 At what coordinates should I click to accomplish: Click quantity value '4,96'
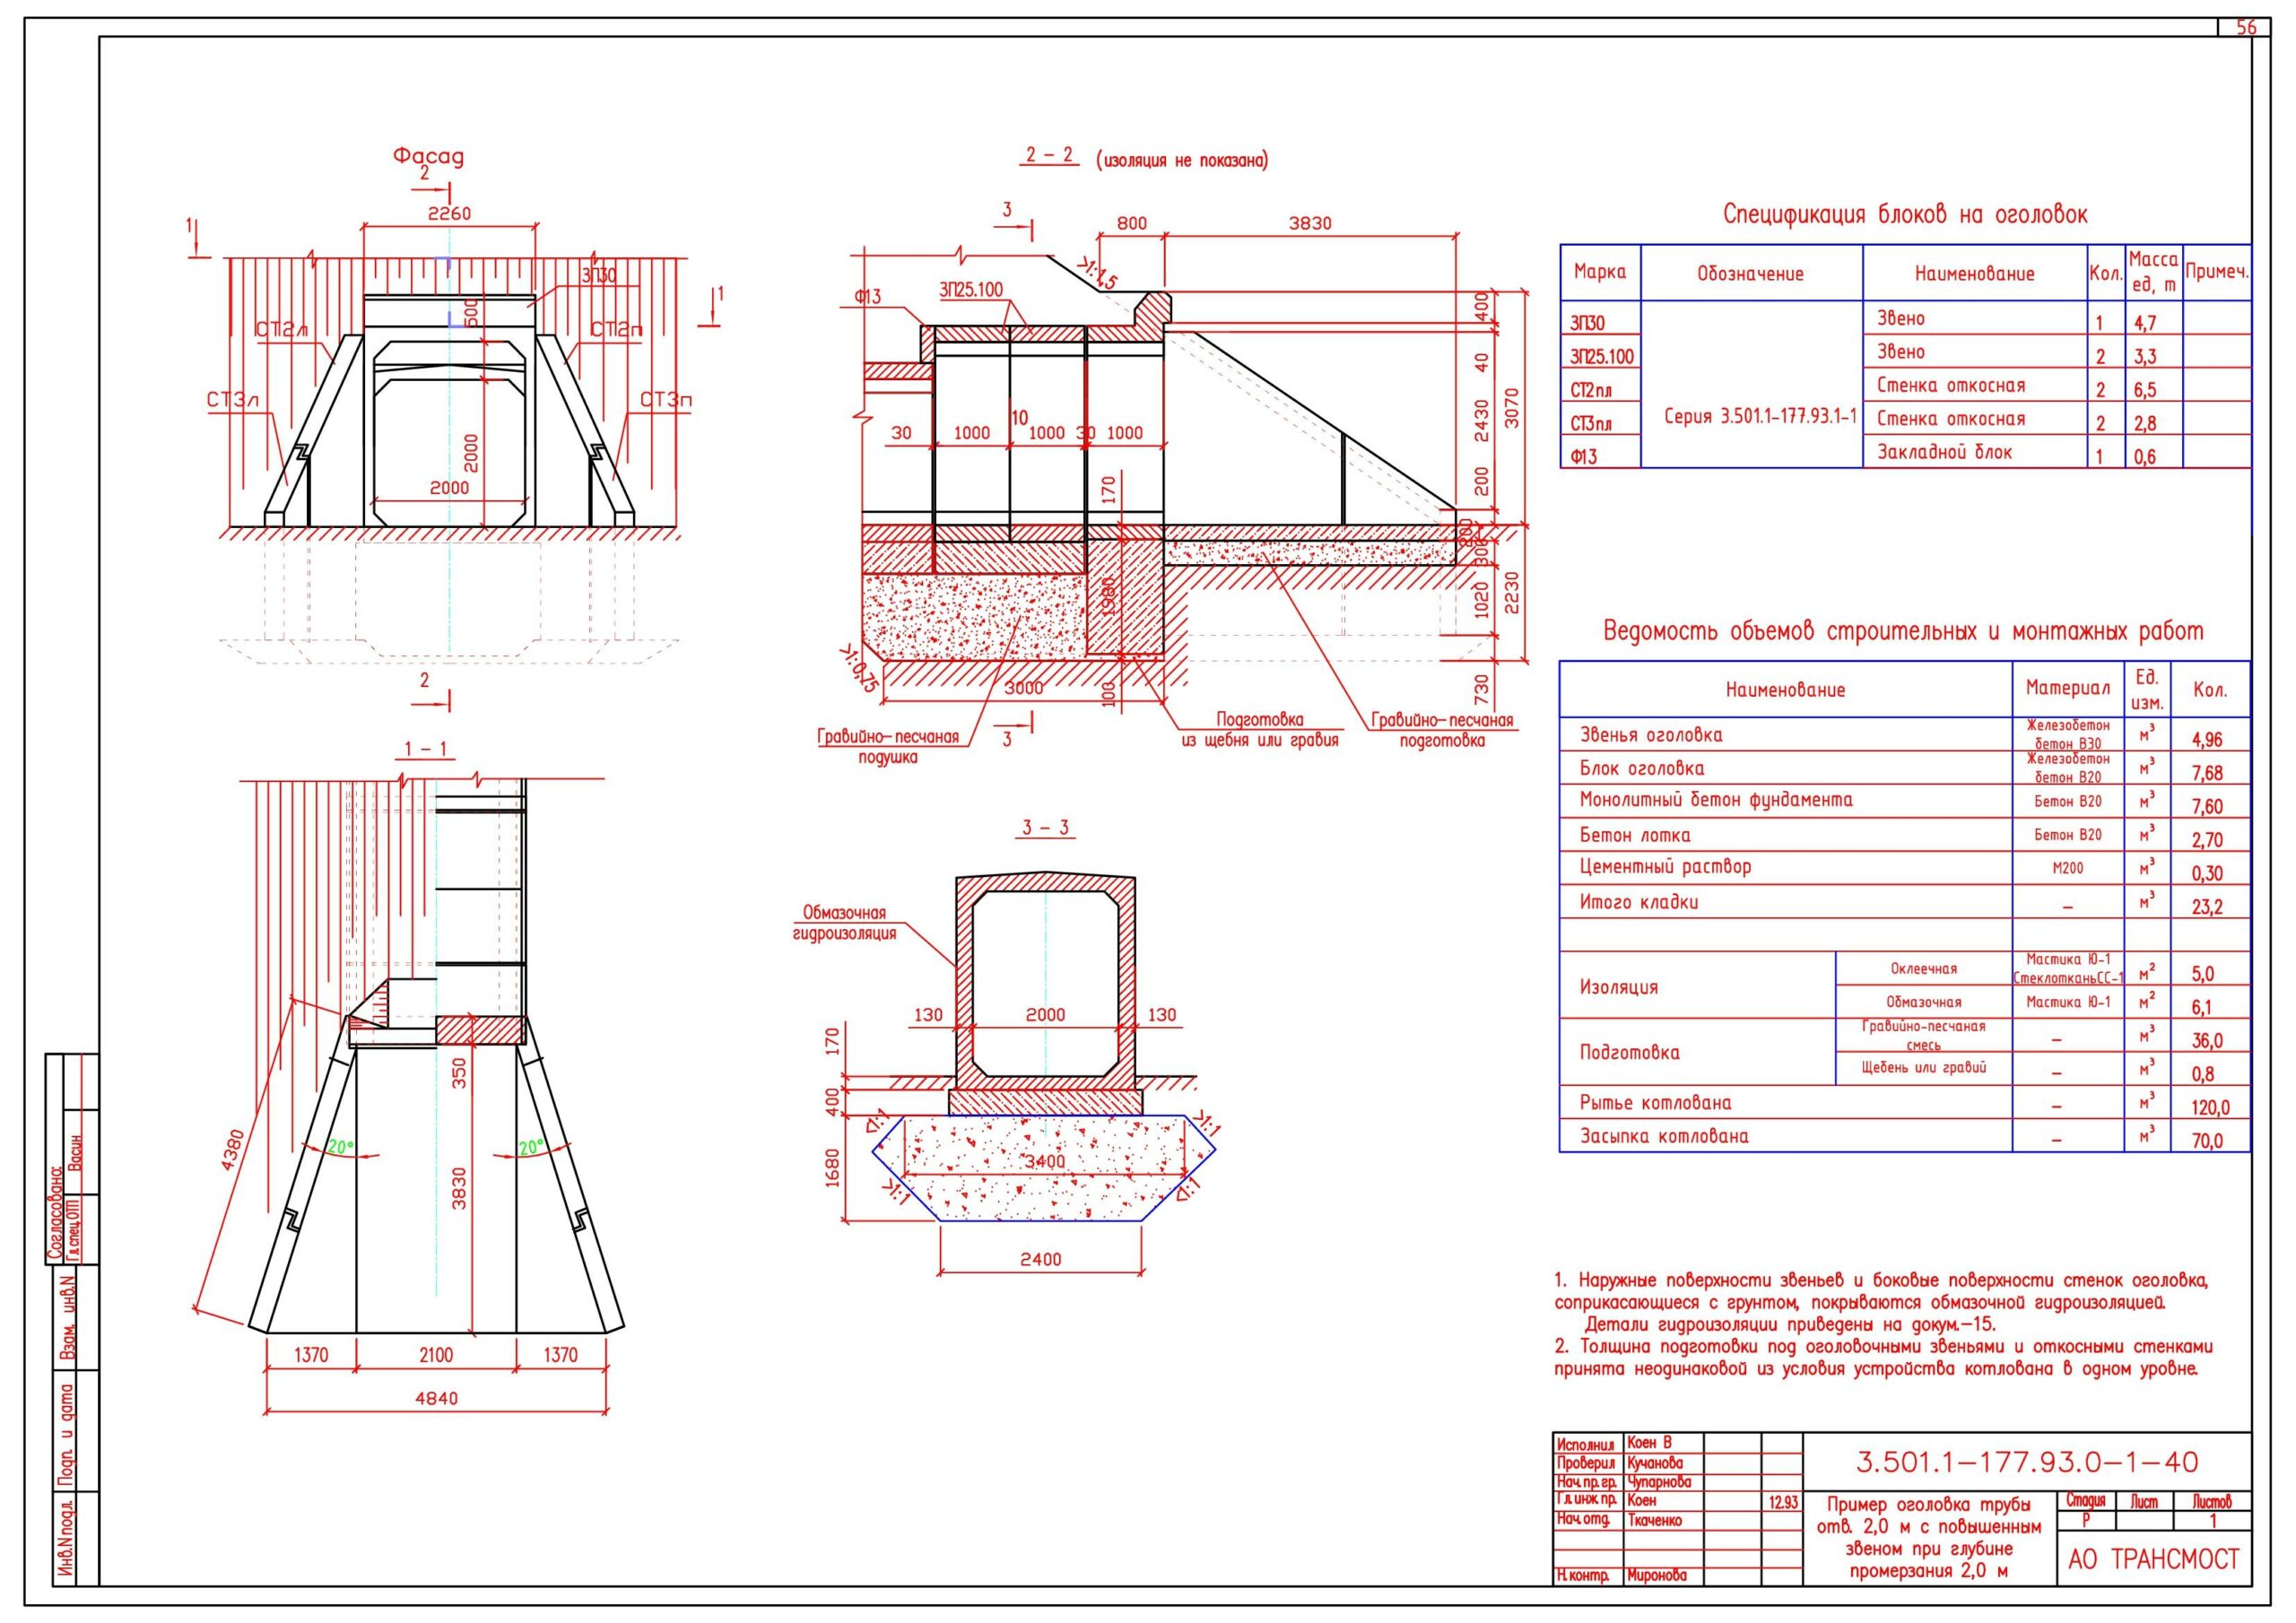[x=2206, y=740]
